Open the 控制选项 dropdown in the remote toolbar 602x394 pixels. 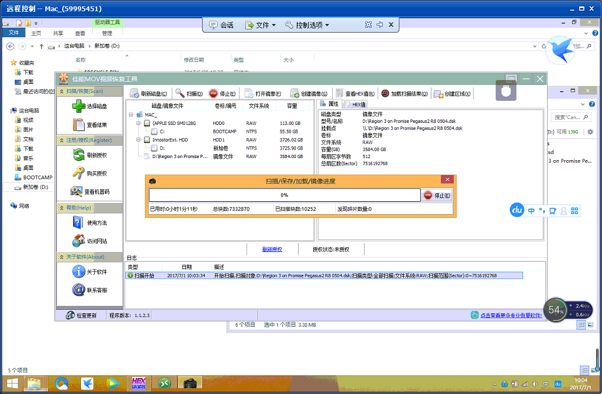[308, 25]
